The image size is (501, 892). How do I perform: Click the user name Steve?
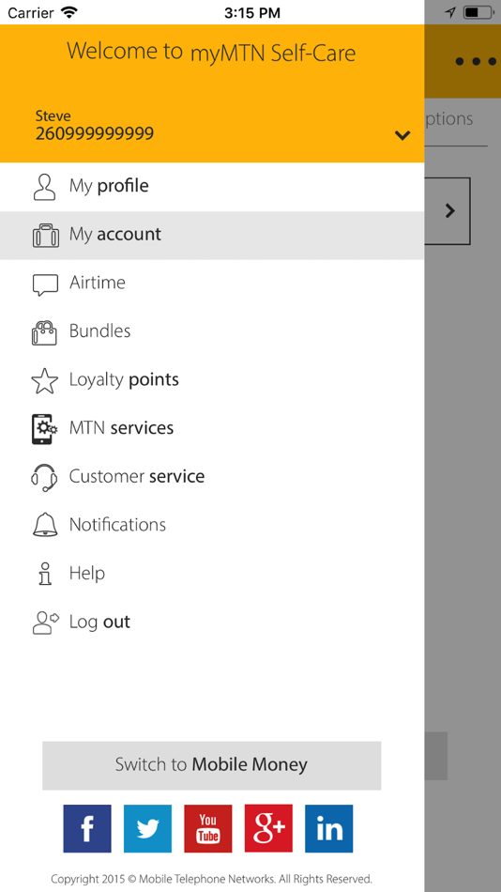point(53,116)
